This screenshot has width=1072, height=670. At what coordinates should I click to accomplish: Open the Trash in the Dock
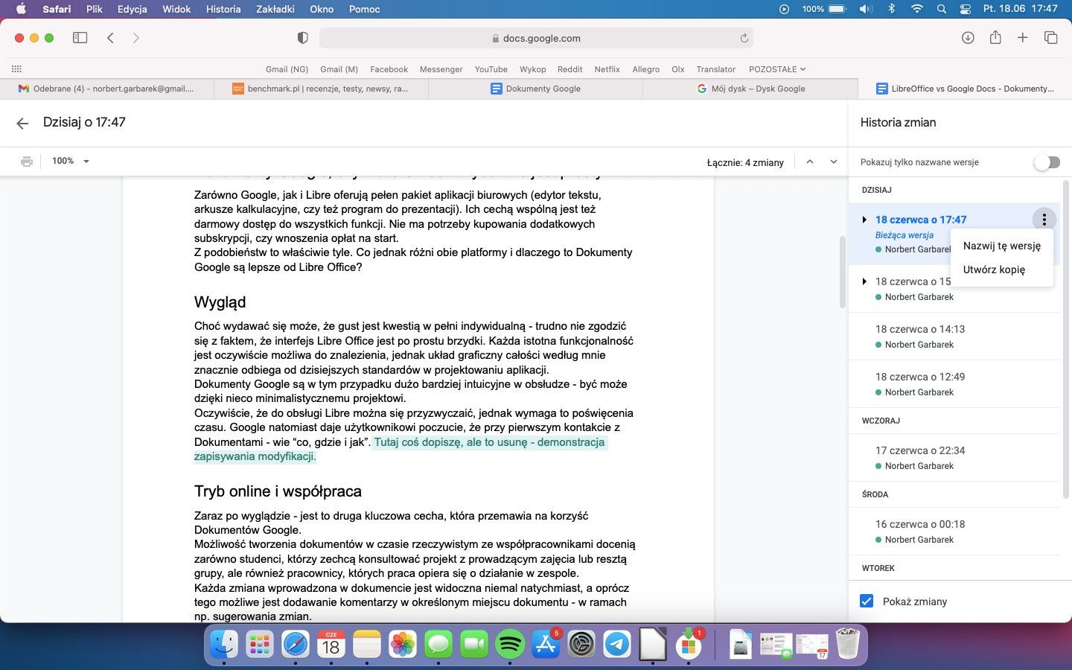coord(848,644)
